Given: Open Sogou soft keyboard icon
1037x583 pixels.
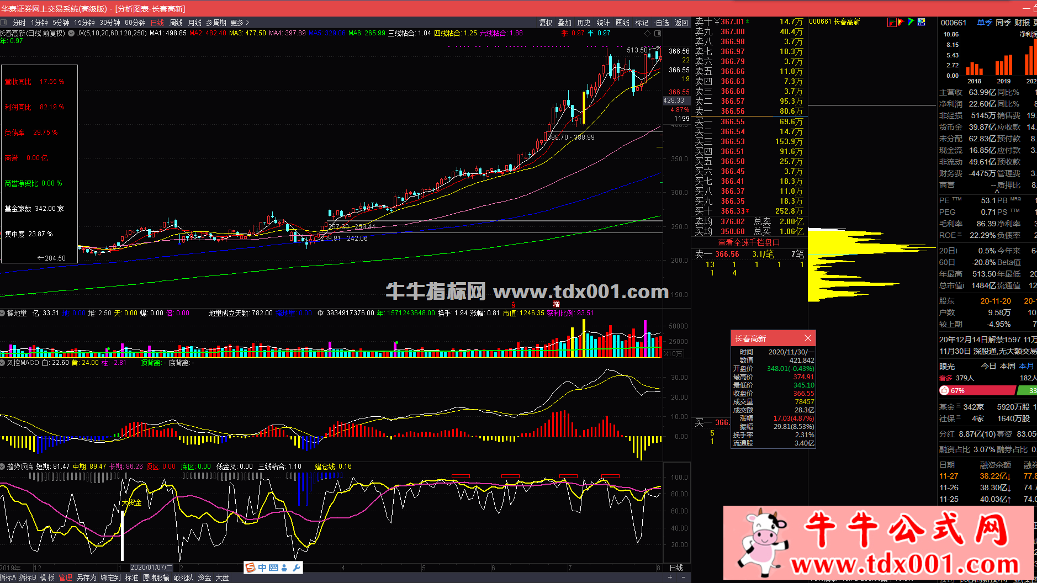Looking at the screenshot, I should (274, 568).
